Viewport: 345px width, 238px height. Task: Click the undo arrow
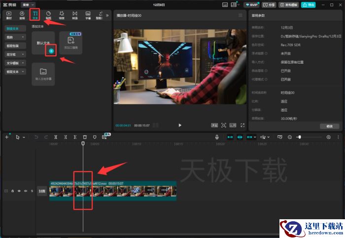tap(36, 137)
